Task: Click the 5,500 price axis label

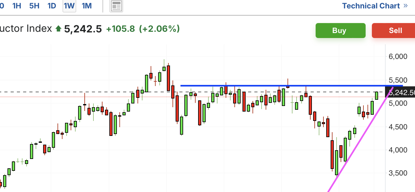Action: [398, 80]
